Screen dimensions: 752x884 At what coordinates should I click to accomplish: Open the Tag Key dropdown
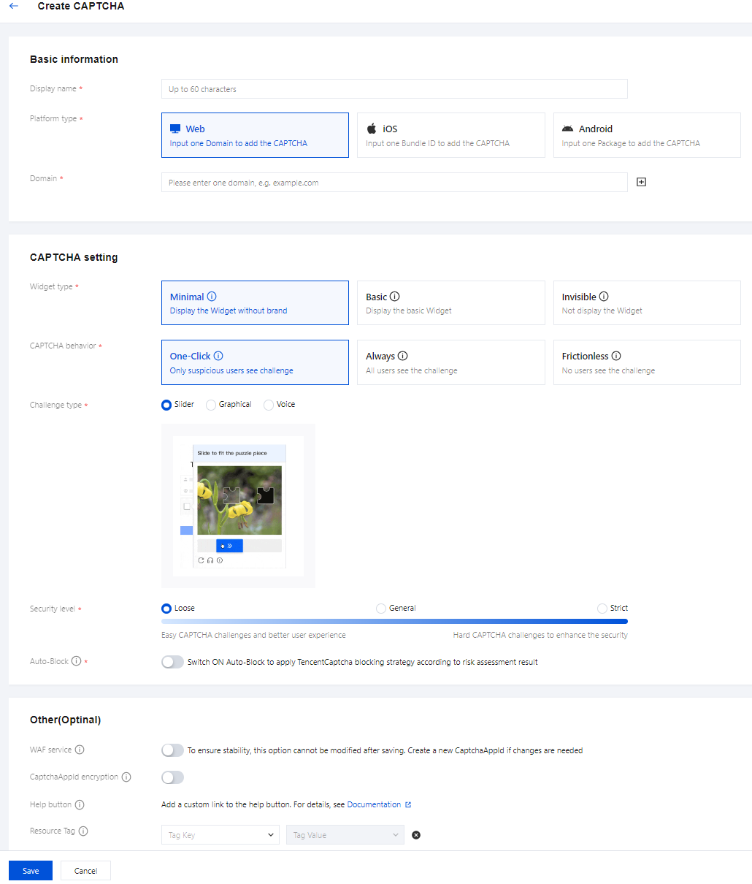[220, 835]
